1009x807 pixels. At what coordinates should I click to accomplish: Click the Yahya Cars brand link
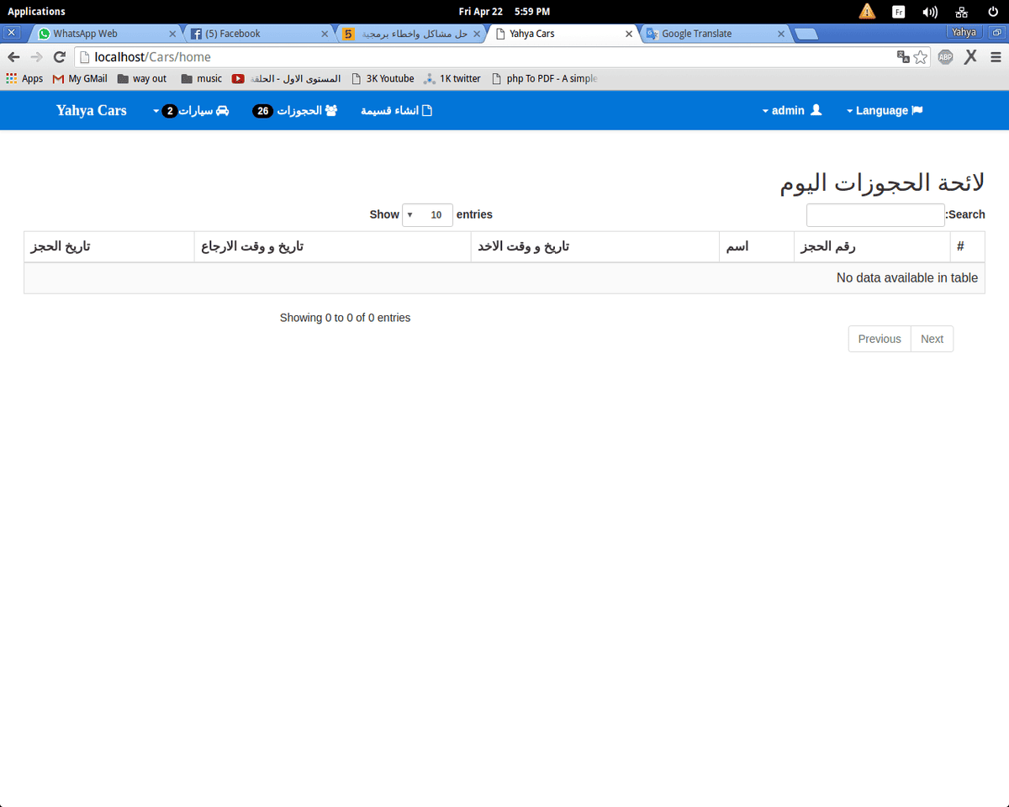(92, 110)
